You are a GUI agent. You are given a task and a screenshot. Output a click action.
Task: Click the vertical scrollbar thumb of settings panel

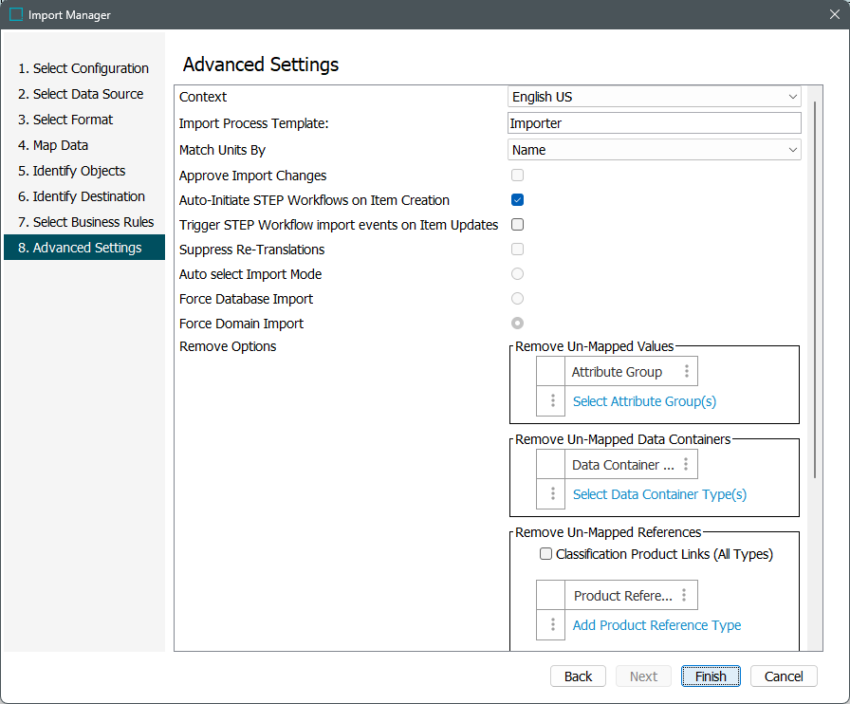[x=815, y=289]
